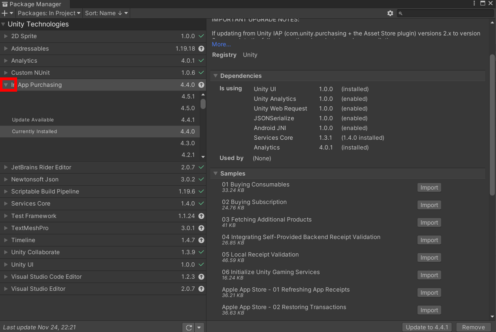Open the window kebab menu icon
Viewport: 496px width, 332px height.
click(474, 3)
